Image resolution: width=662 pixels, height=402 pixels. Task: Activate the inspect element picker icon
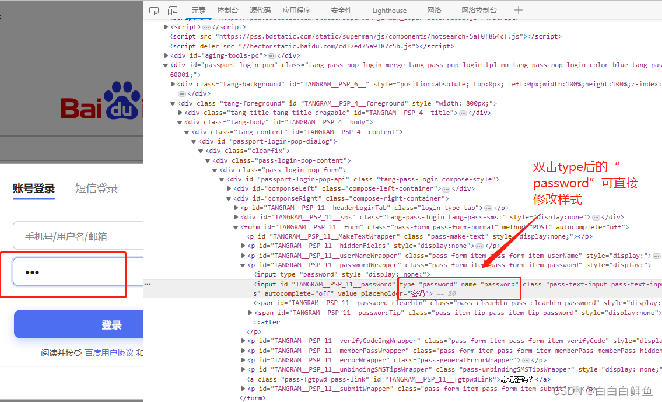pyautogui.click(x=154, y=11)
